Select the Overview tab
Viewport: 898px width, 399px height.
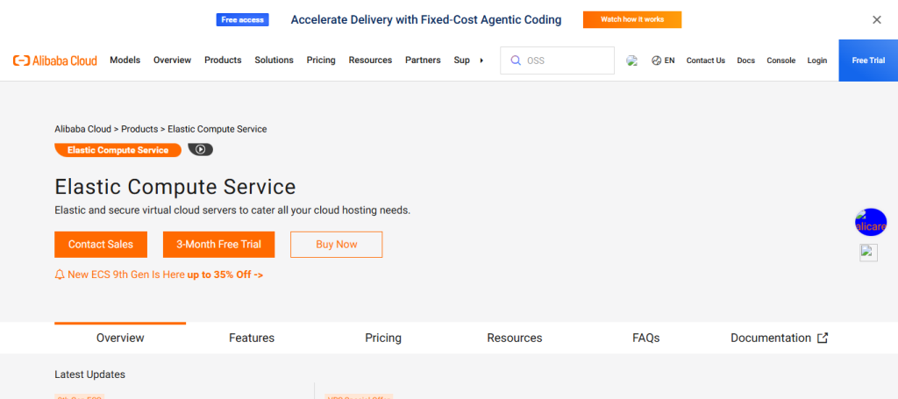coord(120,338)
